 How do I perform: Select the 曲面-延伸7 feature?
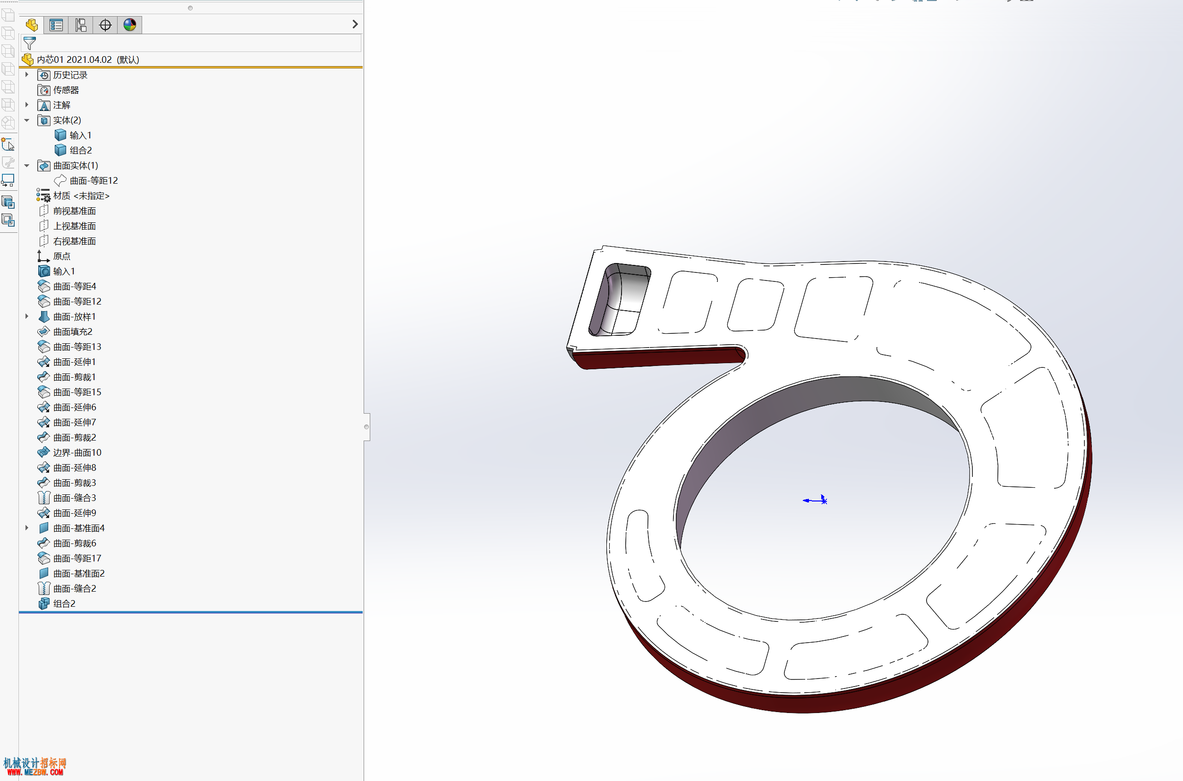pyautogui.click(x=67, y=423)
